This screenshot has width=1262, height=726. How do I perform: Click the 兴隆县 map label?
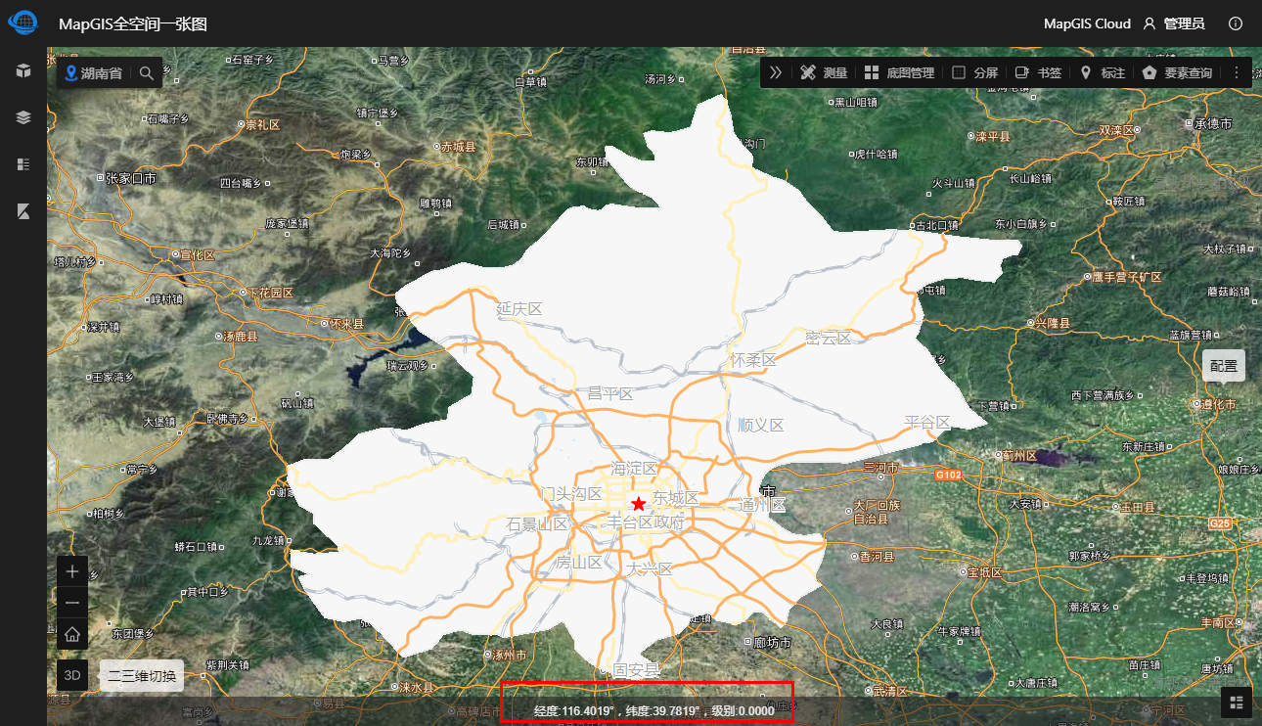pos(1053,322)
